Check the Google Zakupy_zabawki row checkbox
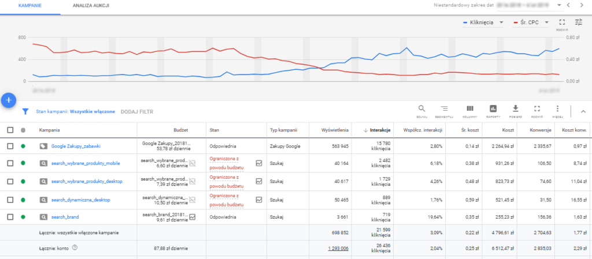This screenshot has width=592, height=259. pyautogui.click(x=10, y=147)
